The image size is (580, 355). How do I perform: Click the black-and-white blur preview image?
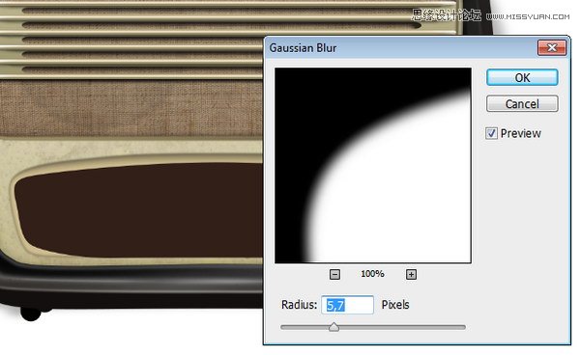pos(373,165)
